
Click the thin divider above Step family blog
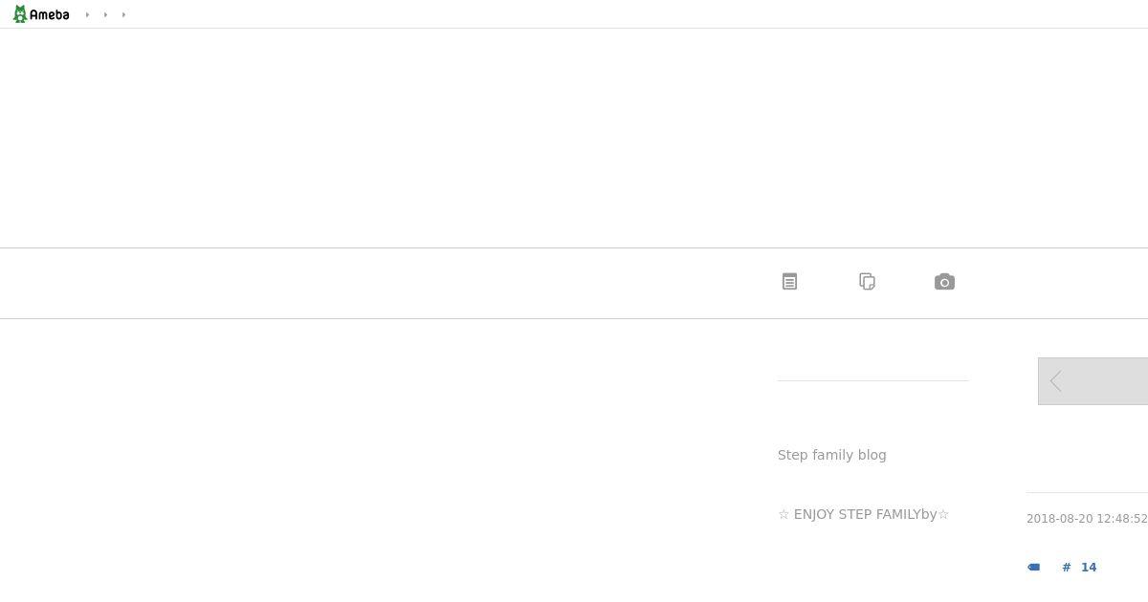coord(873,380)
